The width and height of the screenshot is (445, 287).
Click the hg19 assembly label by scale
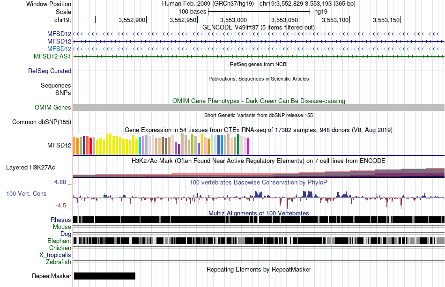click(x=321, y=12)
